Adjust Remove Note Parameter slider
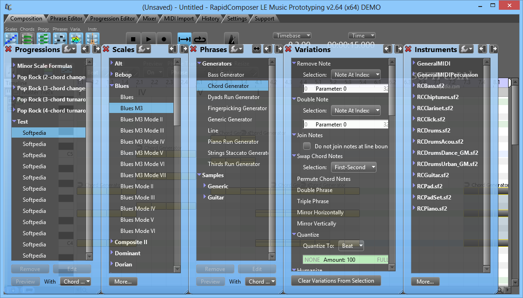 345,89
